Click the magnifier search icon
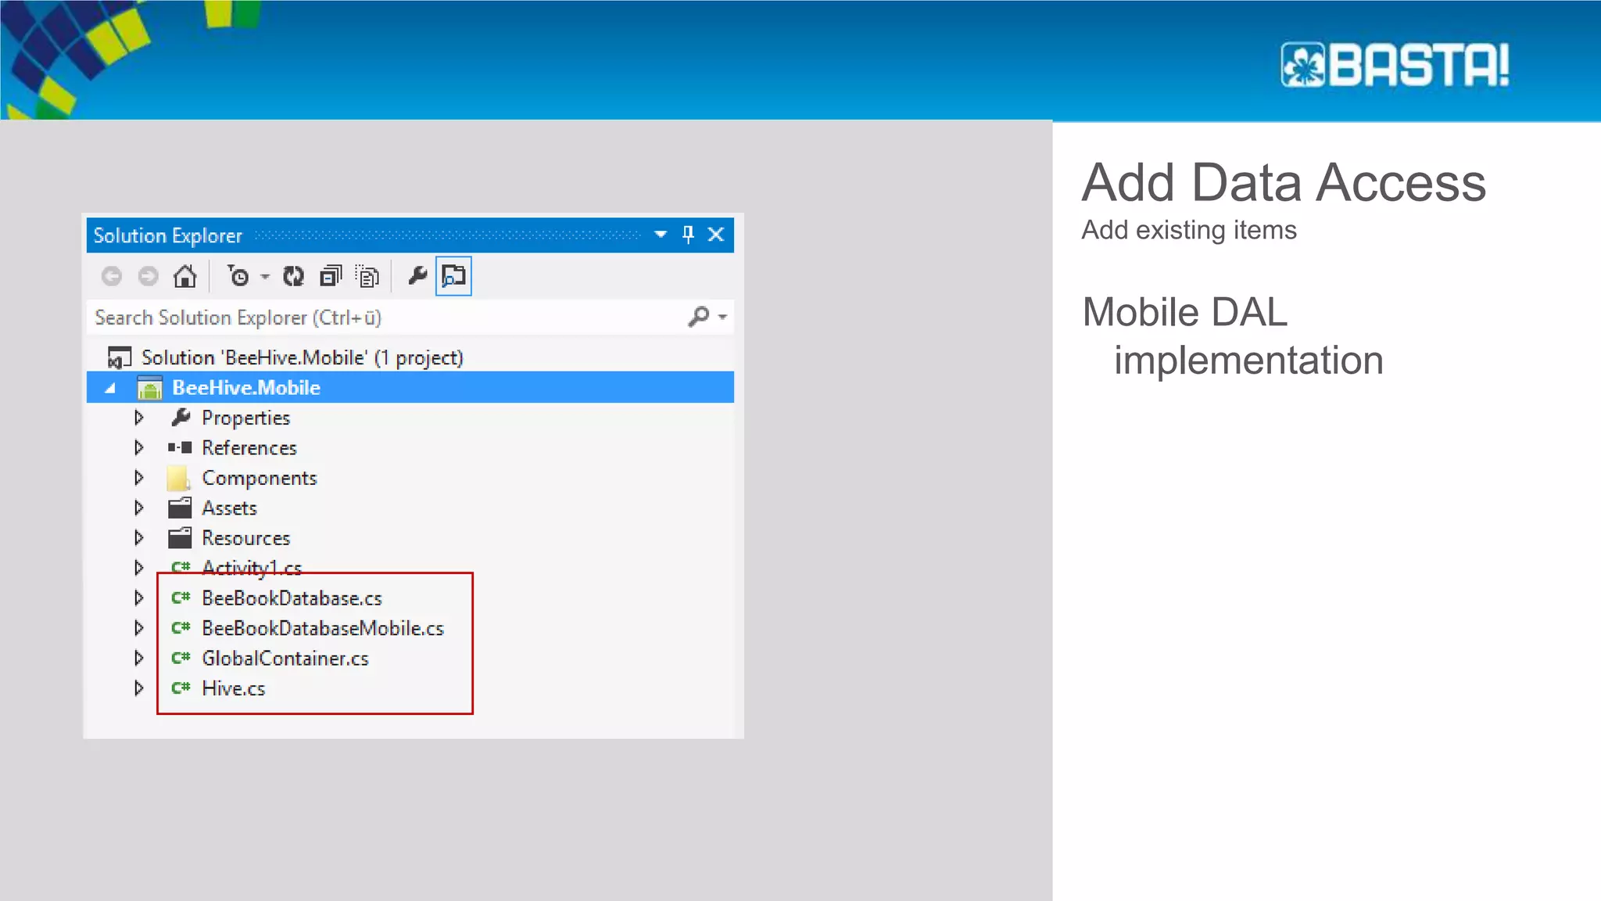Image resolution: width=1601 pixels, height=901 pixels. [x=699, y=317]
